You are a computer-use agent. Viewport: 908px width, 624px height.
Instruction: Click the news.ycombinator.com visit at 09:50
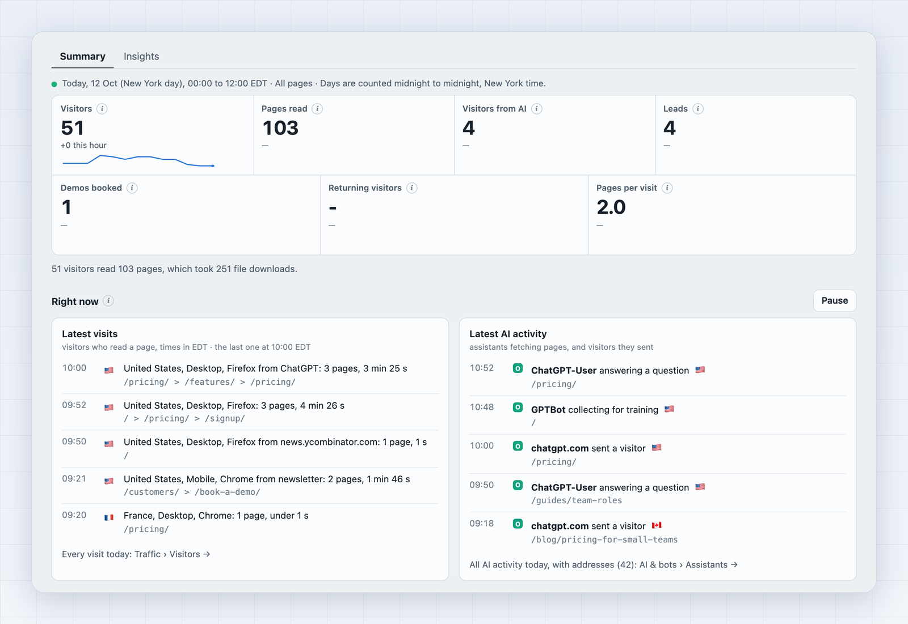click(x=250, y=449)
